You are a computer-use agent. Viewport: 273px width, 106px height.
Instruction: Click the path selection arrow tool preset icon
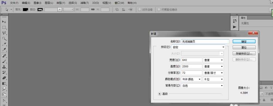point(7,9)
